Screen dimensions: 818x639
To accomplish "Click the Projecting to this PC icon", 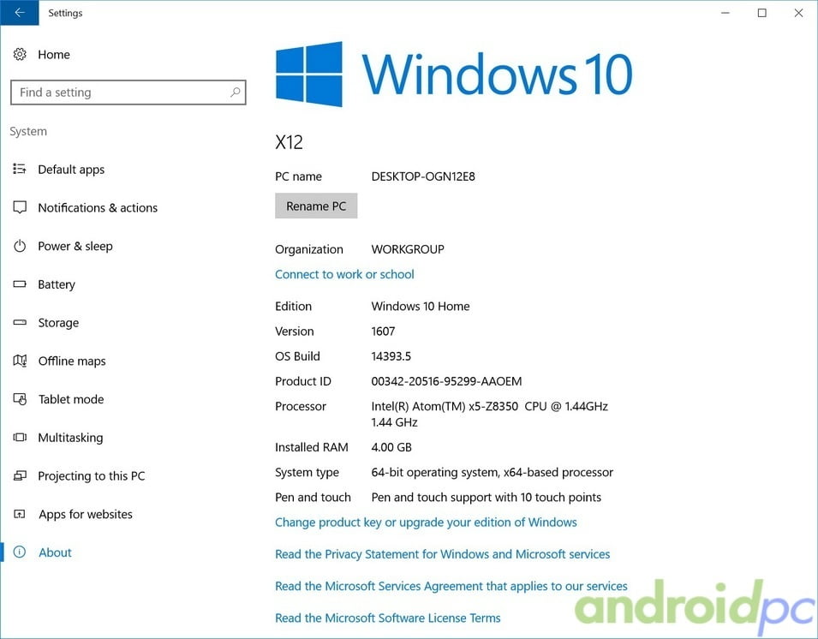I will (20, 475).
